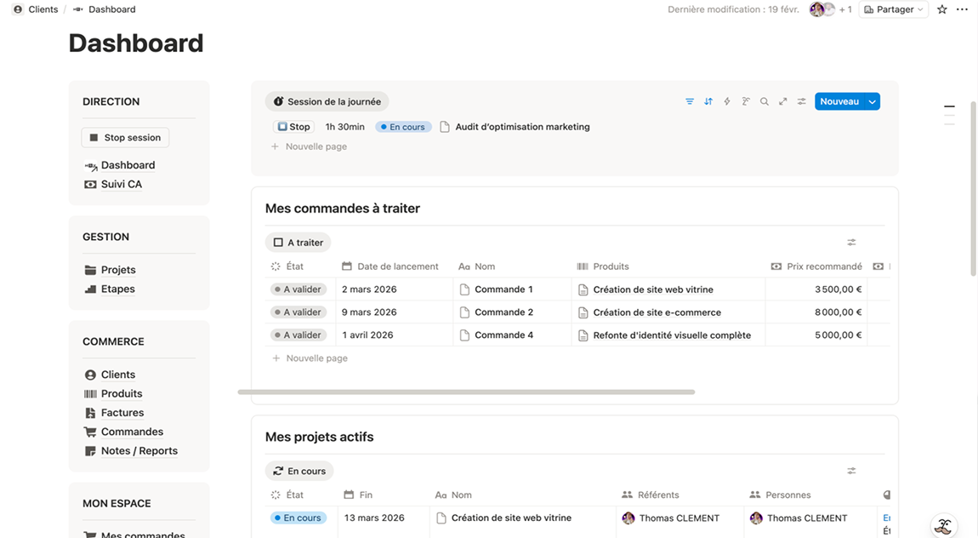Click the Stop session button
This screenshot has height=538, width=978.
(125, 137)
